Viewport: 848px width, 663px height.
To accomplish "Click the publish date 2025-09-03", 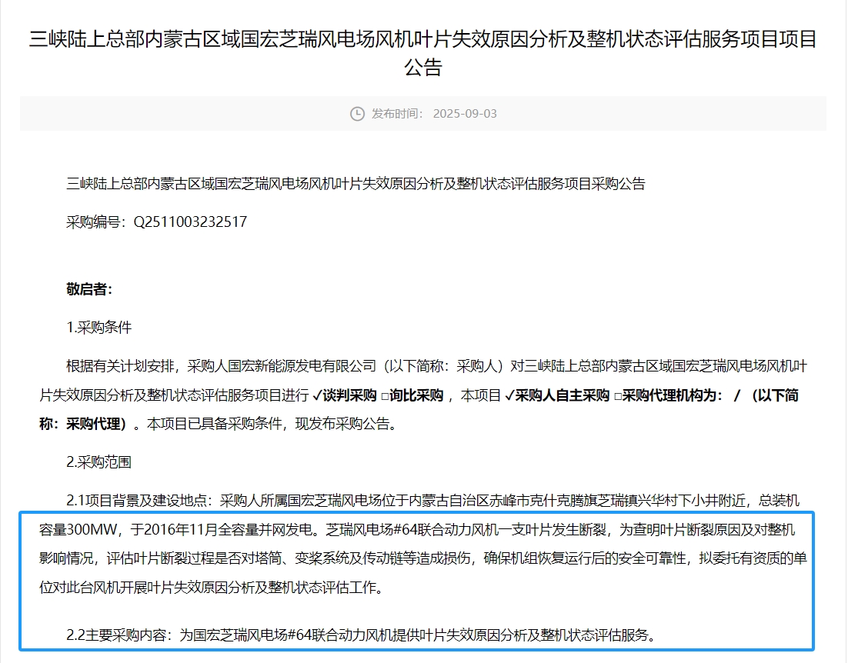I will pos(465,114).
